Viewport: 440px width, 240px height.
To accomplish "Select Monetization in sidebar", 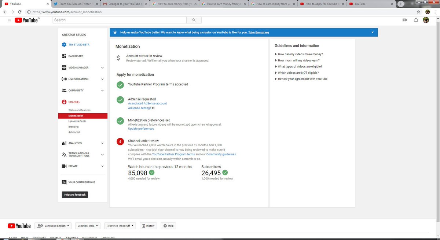I will click(82, 116).
